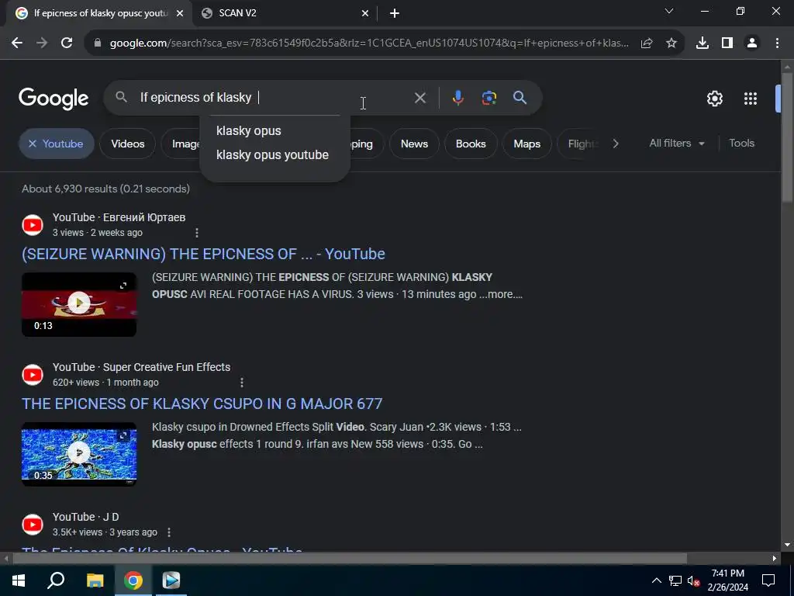This screenshot has height=596, width=794.
Task: Remove the Youtube filter chip
Action: click(33, 144)
